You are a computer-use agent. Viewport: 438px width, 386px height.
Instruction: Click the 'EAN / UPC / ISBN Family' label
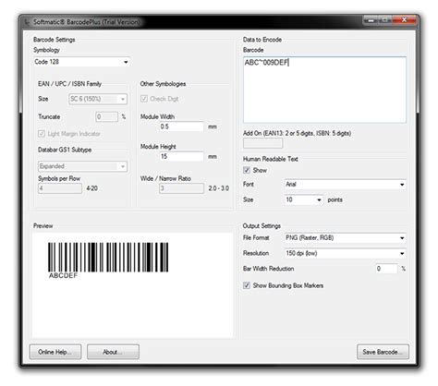[69, 84]
